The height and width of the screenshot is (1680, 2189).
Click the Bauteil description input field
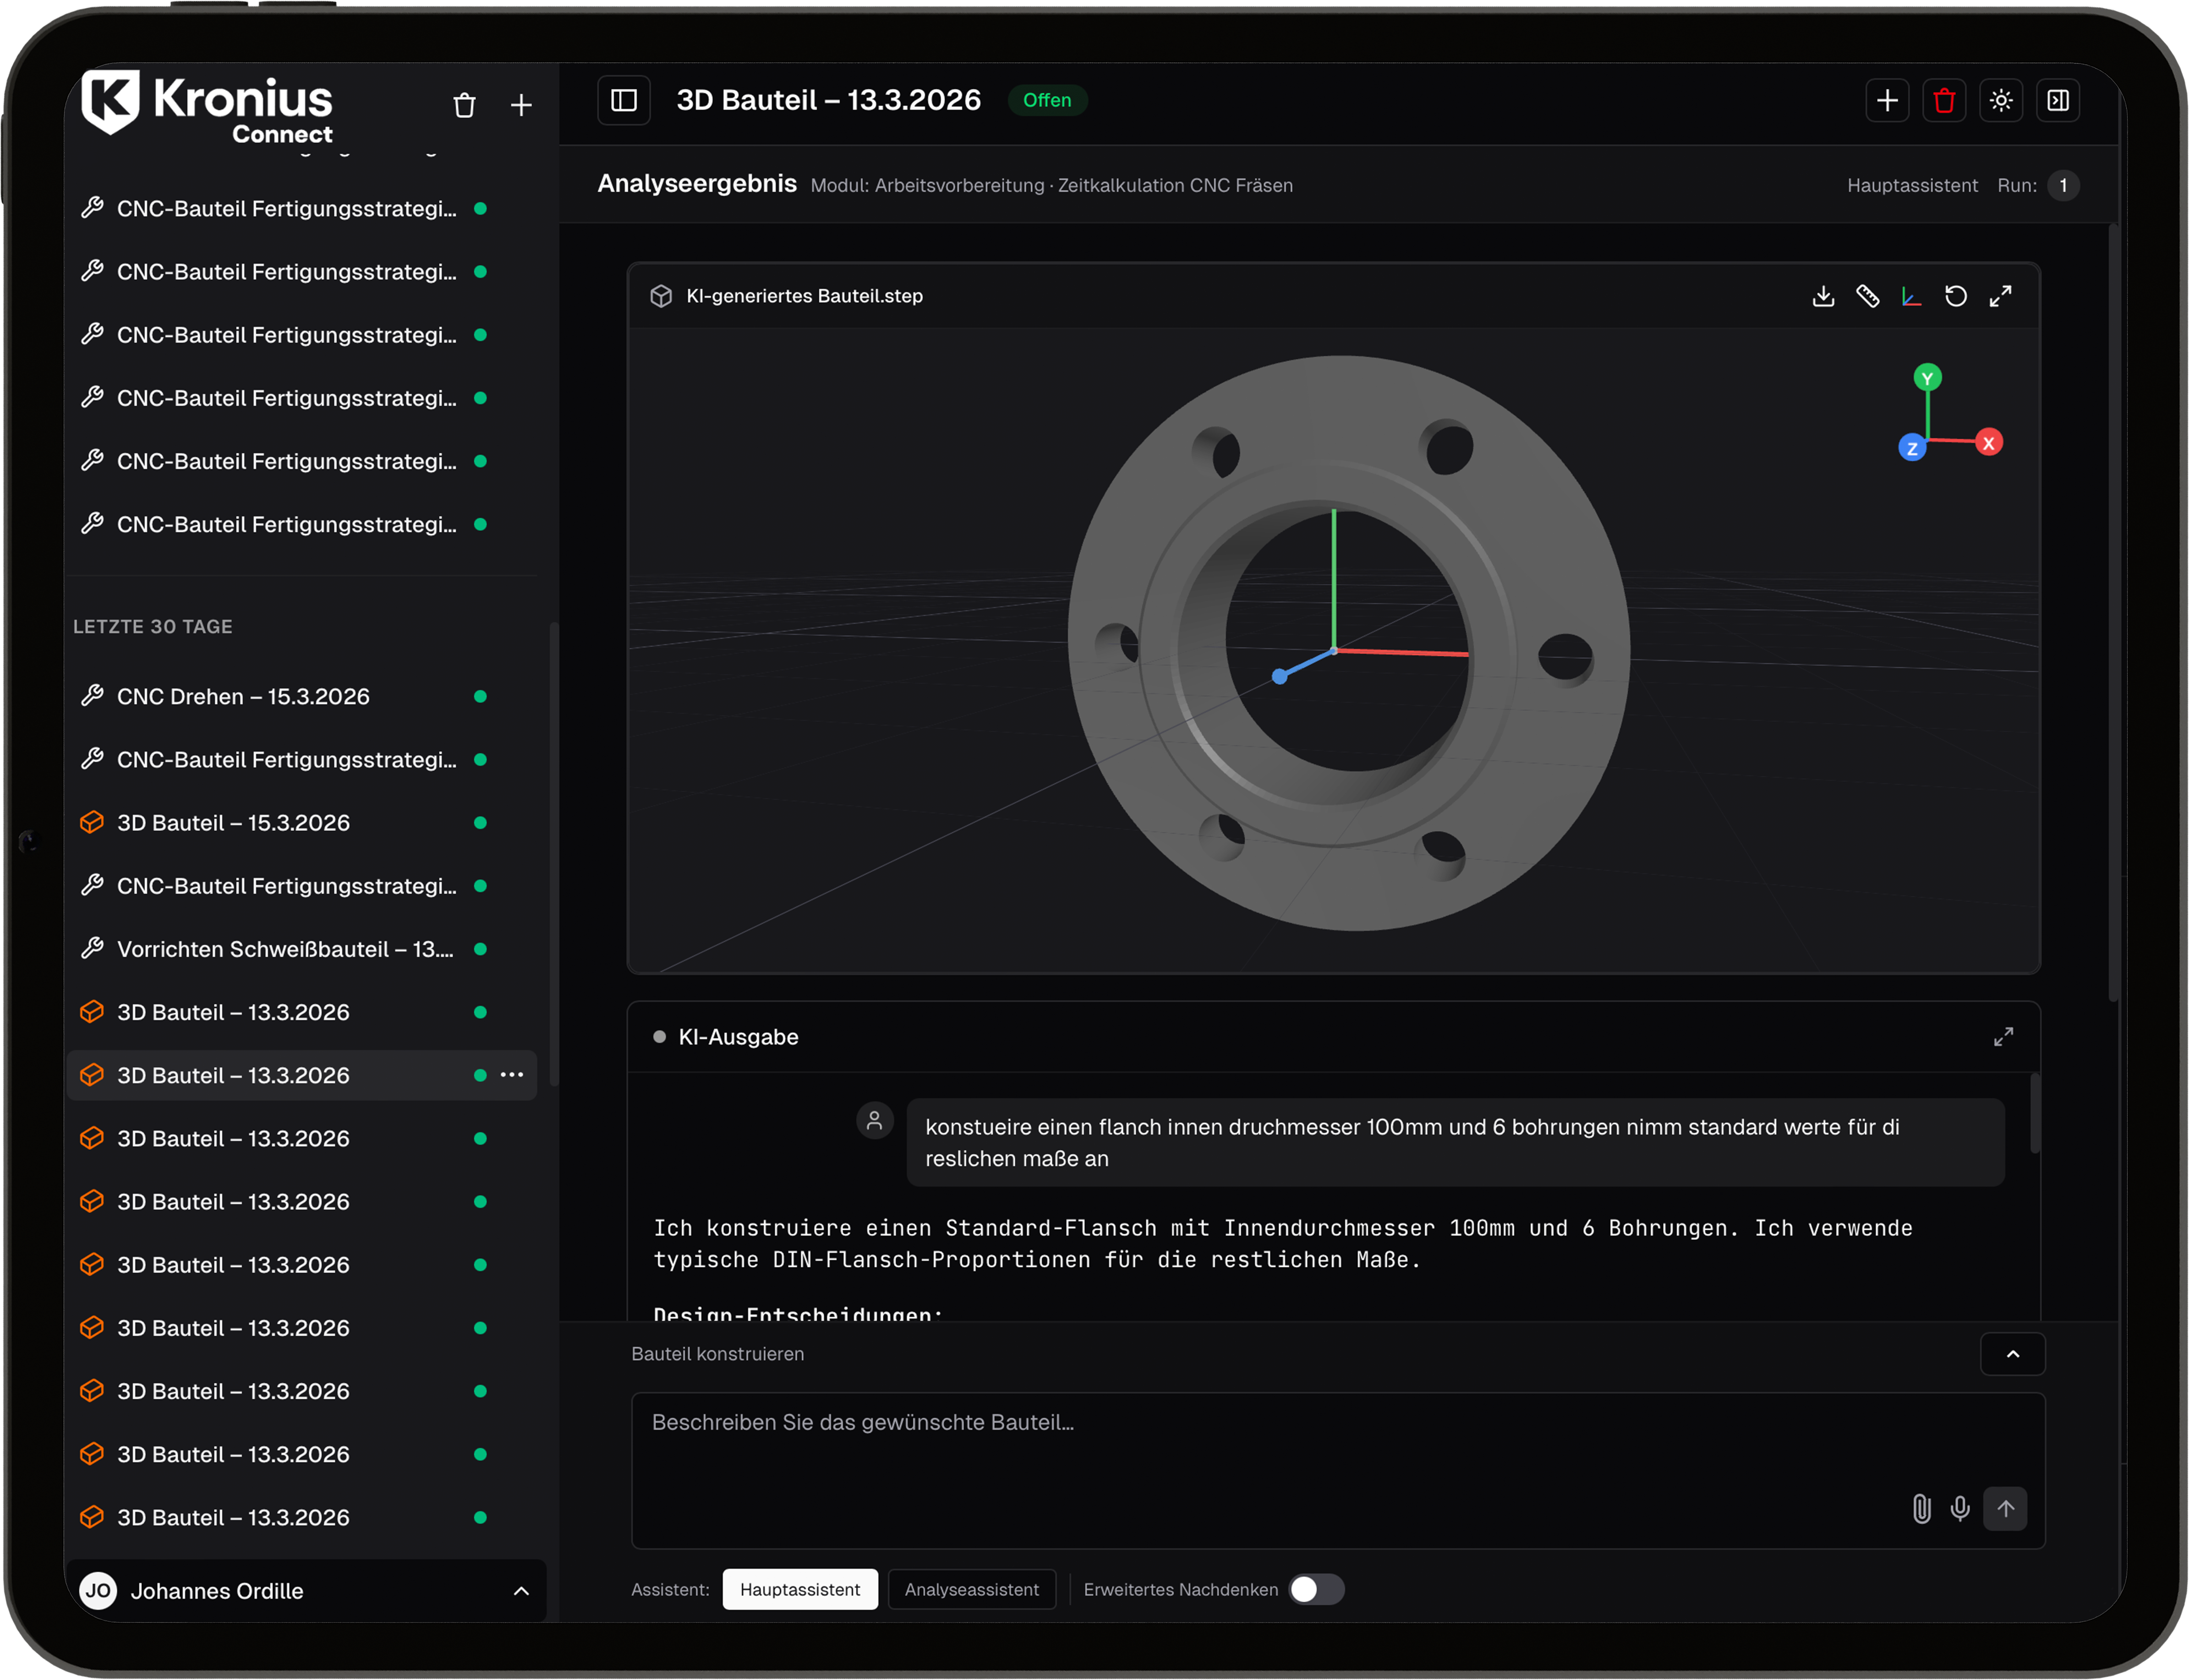coord(1260,1450)
